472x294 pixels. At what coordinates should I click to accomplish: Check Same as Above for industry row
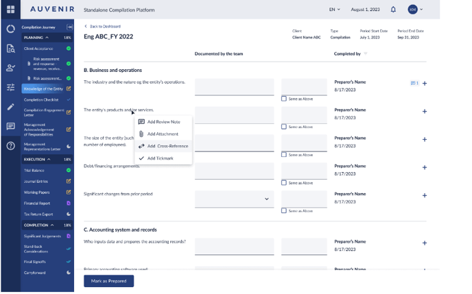click(284, 99)
